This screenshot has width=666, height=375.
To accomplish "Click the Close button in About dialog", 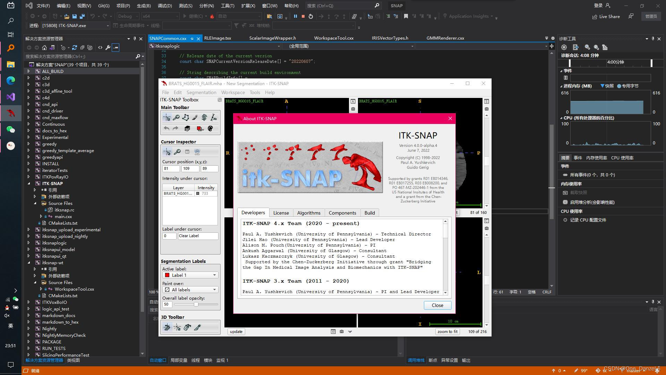I will pos(437,305).
